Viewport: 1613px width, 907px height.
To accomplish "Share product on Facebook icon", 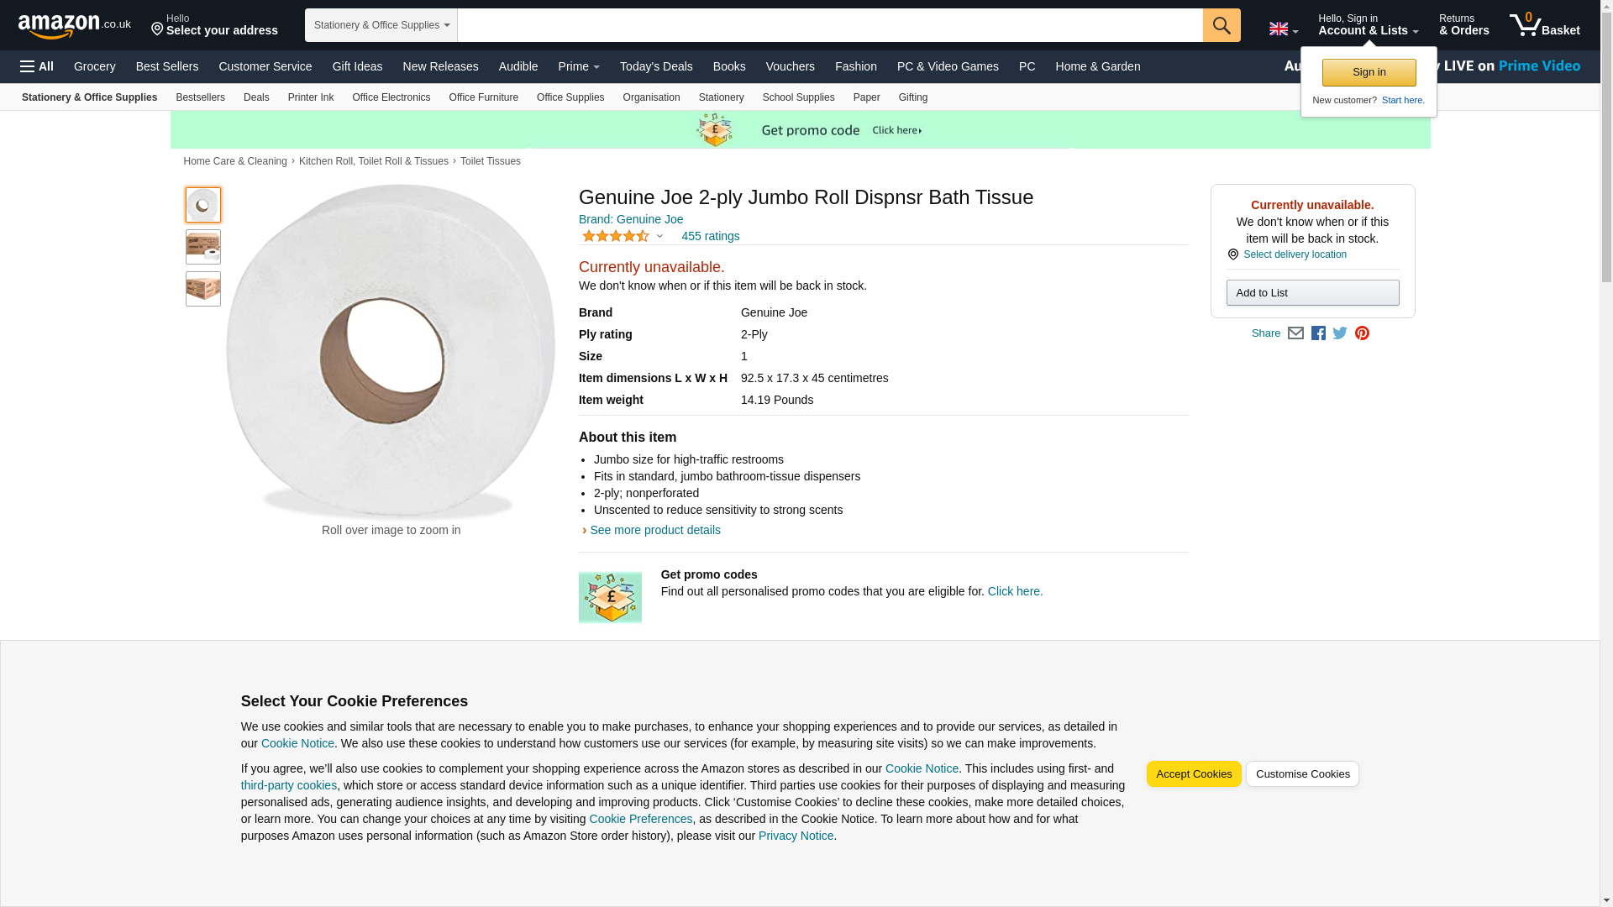I will tap(1318, 333).
